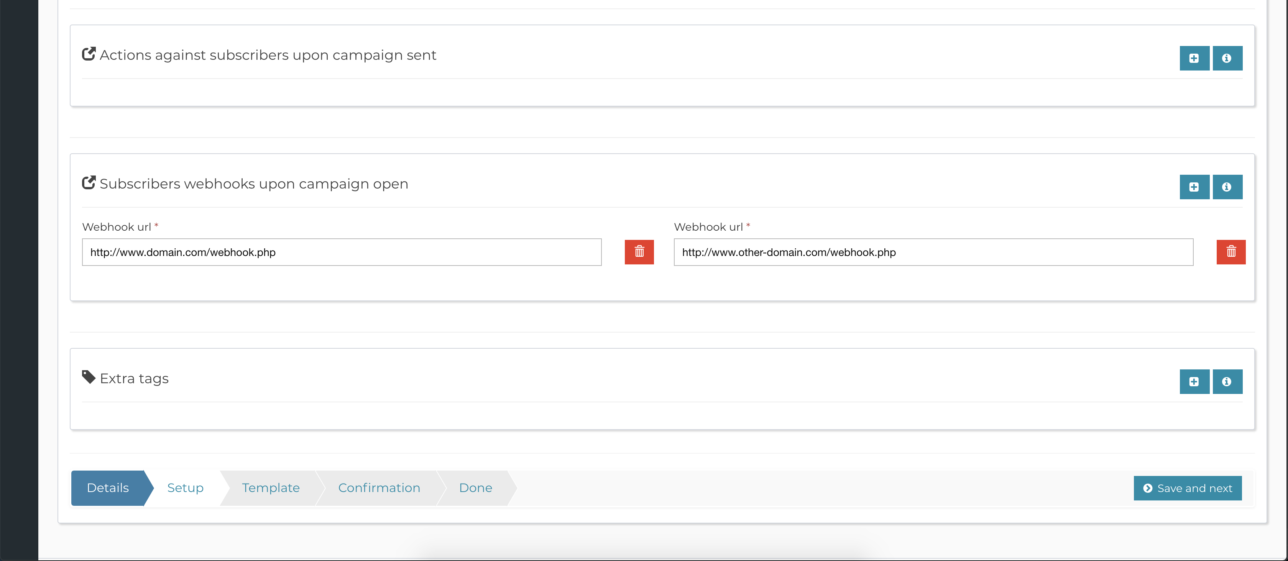Show info about Extra tags
The height and width of the screenshot is (561, 1288).
coord(1227,382)
